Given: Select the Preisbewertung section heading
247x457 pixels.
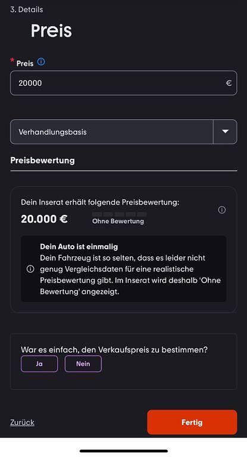Looking at the screenshot, I should (43, 161).
